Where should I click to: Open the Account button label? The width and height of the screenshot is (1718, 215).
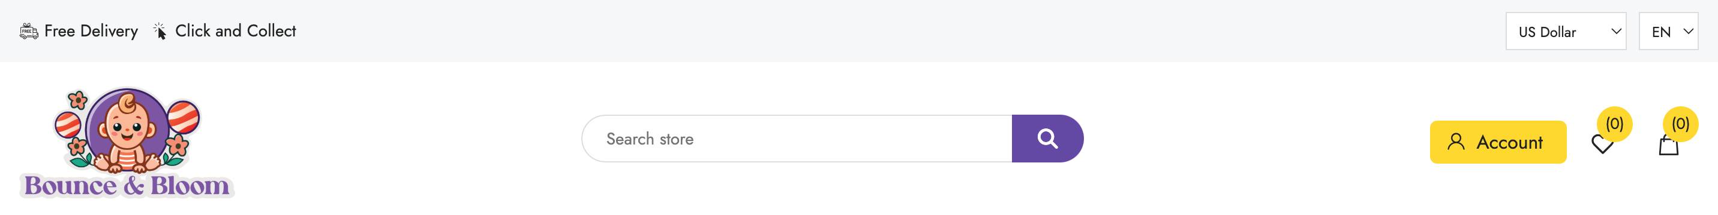coord(1509,142)
